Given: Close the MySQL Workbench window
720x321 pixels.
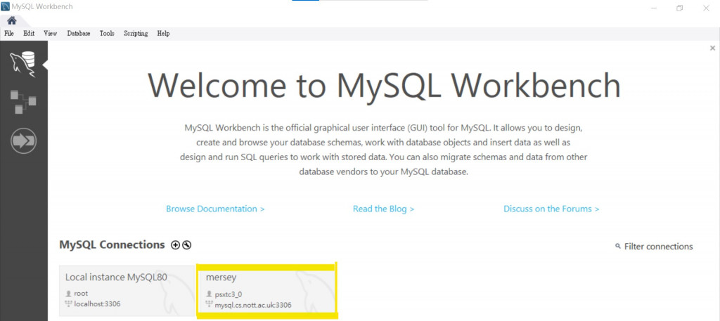Looking at the screenshot, I should 706,8.
